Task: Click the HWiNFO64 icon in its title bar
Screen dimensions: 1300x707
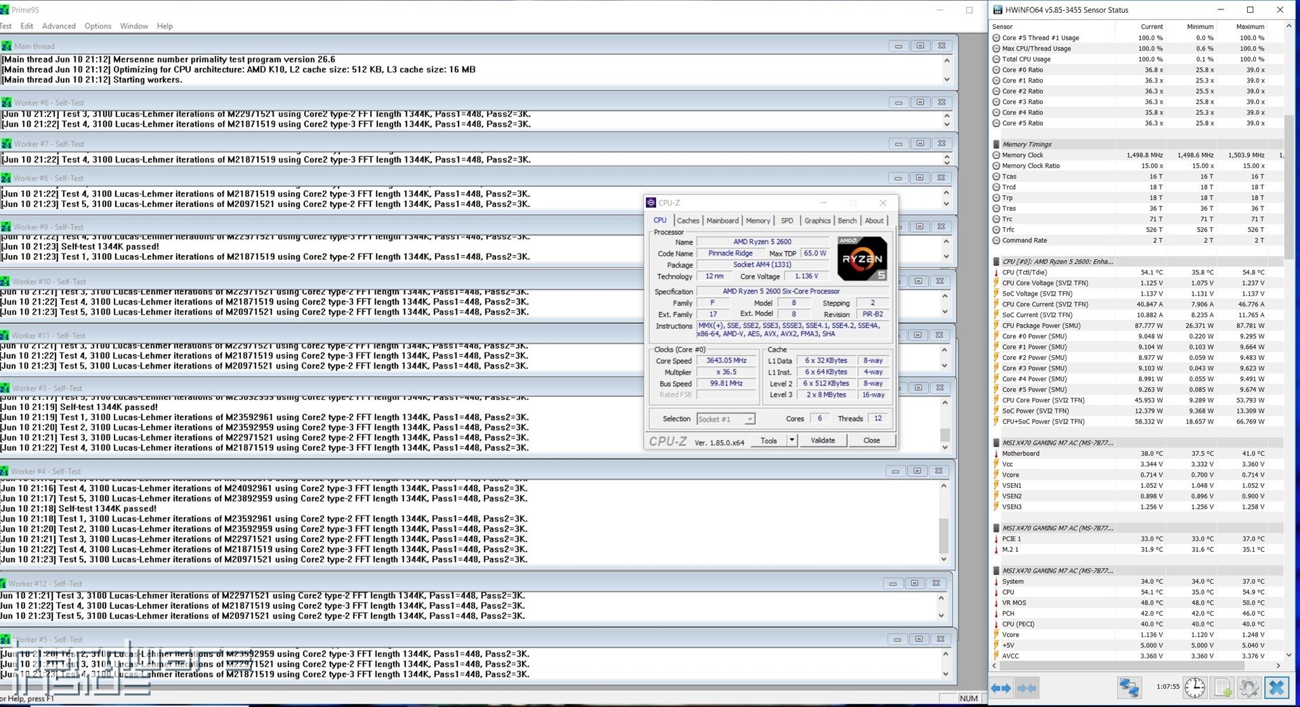Action: point(998,9)
